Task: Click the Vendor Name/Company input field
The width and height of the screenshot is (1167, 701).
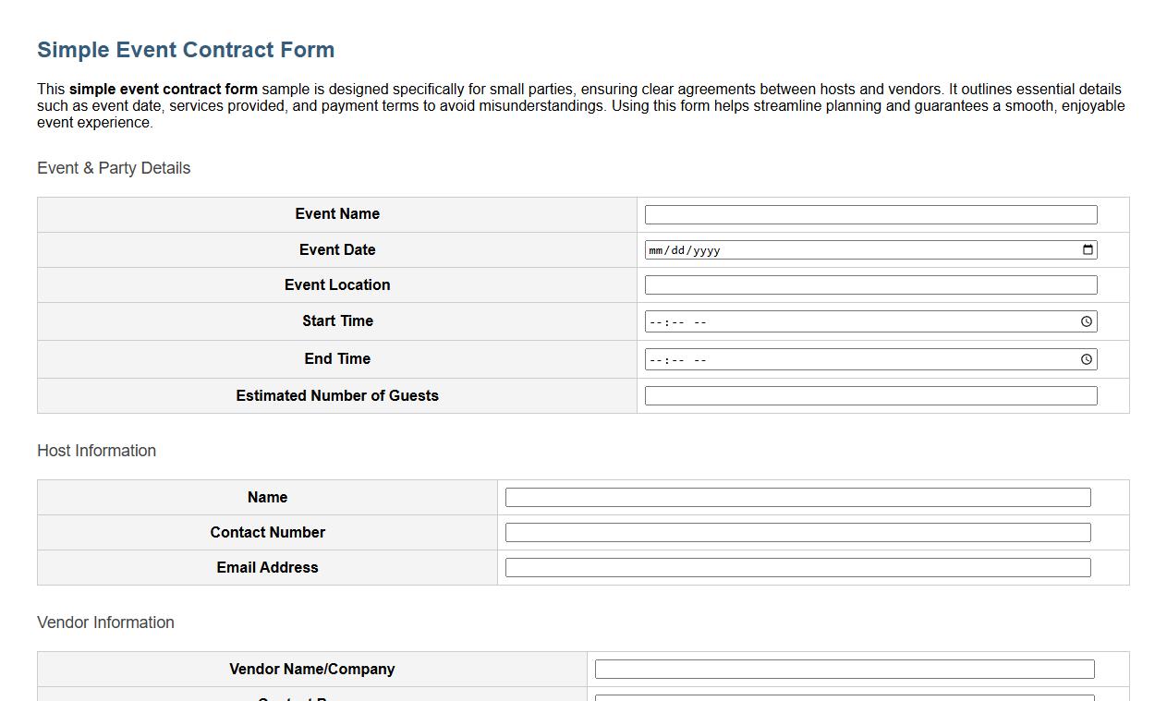Action: pyautogui.click(x=844, y=669)
